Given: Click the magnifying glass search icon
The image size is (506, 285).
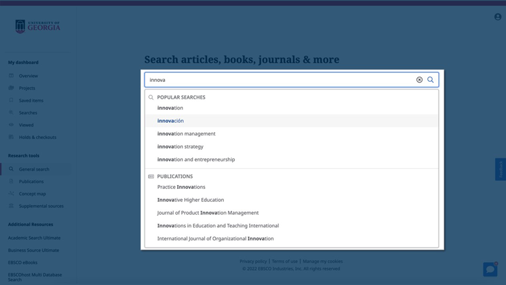Looking at the screenshot, I should point(430,80).
